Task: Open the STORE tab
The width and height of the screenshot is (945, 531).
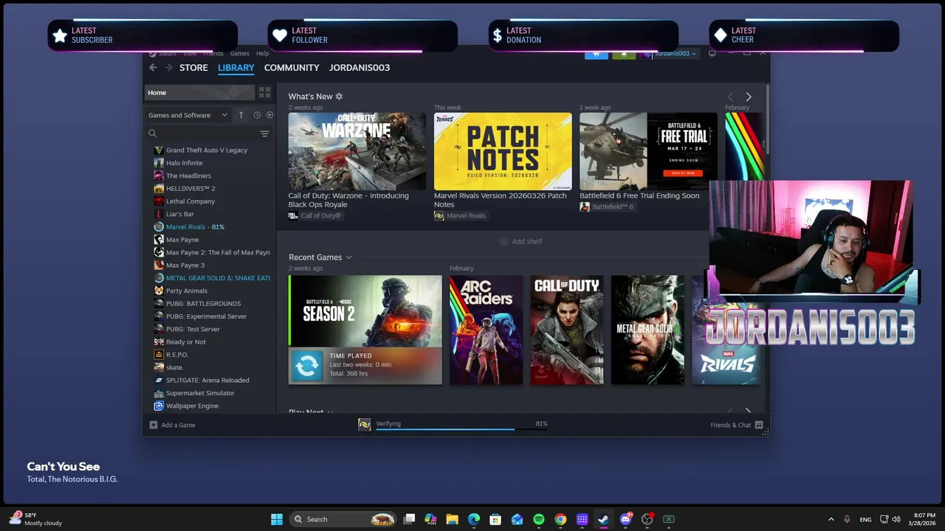Action: [x=193, y=68]
